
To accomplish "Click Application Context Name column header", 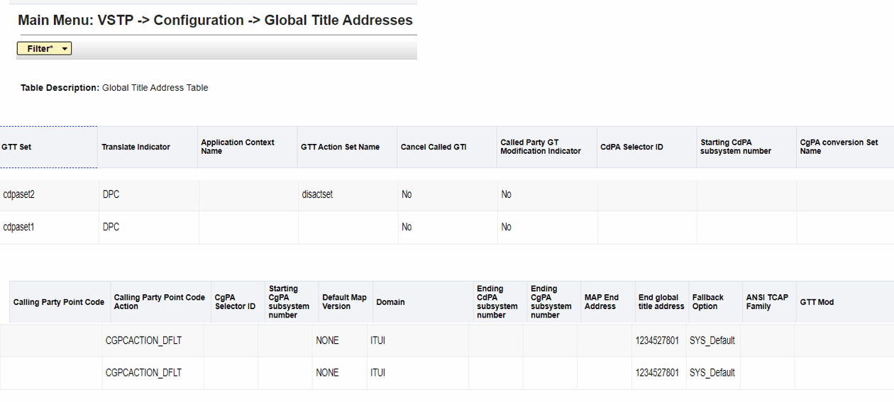I will tap(248, 147).
